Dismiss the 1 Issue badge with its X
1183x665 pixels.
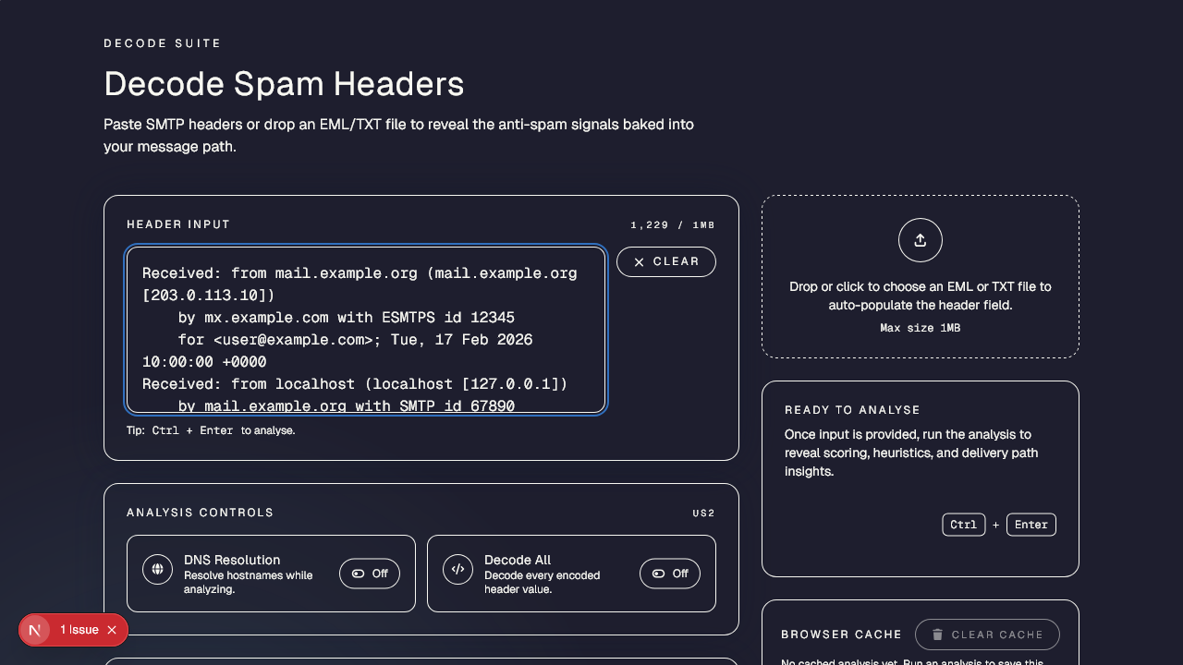[112, 630]
